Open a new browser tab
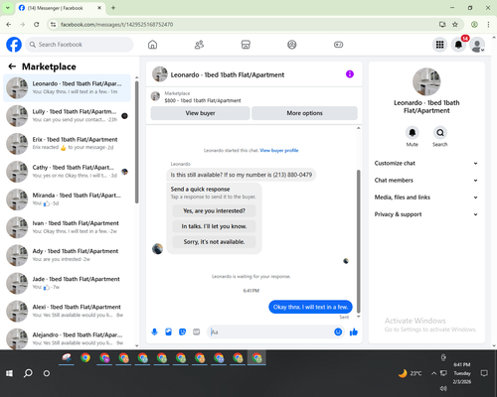 coord(113,8)
